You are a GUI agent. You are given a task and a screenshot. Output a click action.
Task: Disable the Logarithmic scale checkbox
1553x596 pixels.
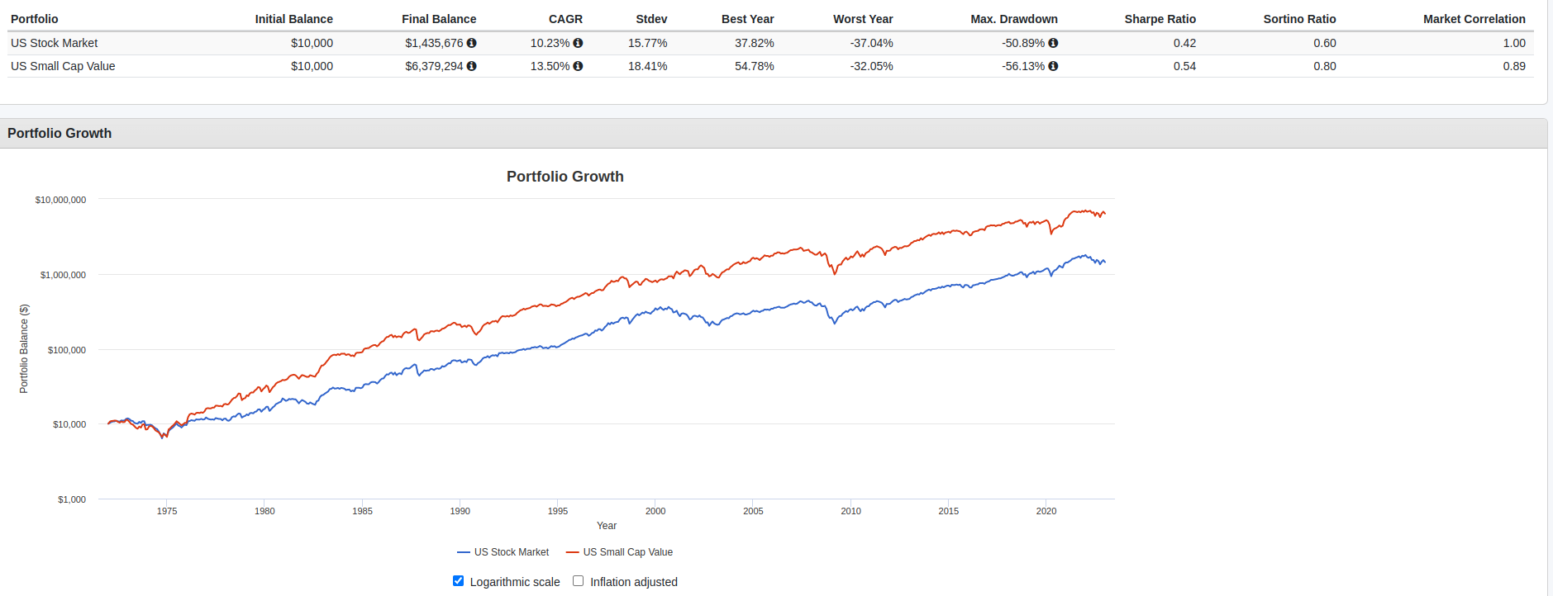tap(459, 581)
